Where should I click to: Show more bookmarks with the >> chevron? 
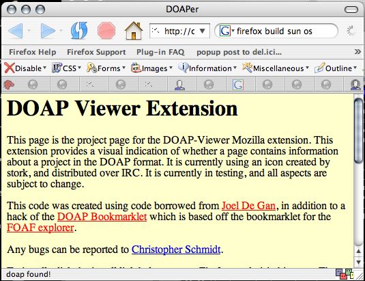pos(357,51)
